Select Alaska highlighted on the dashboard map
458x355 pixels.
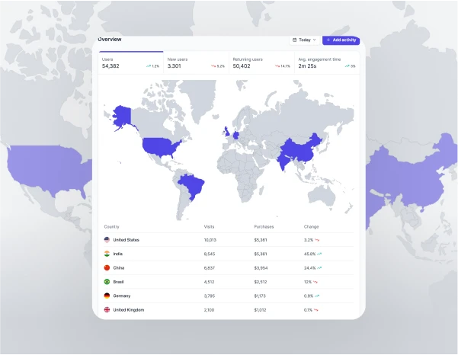click(121, 117)
